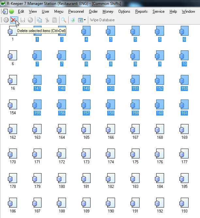Click the text label 156
The image size is (200, 218).
(x=62, y=113)
